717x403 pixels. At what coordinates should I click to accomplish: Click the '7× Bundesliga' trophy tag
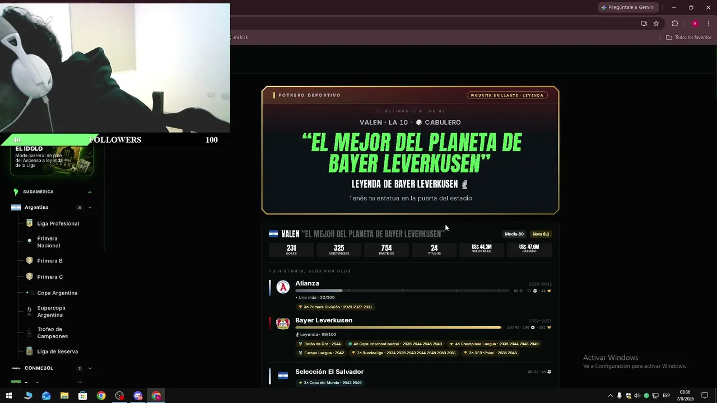click(x=404, y=353)
